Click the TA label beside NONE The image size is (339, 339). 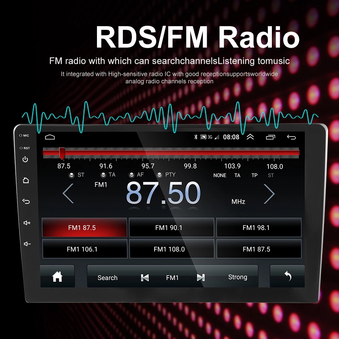[237, 175]
